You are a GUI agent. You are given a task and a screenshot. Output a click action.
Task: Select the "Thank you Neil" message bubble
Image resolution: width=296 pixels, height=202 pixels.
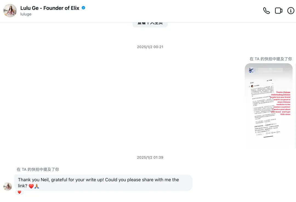tap(103, 183)
